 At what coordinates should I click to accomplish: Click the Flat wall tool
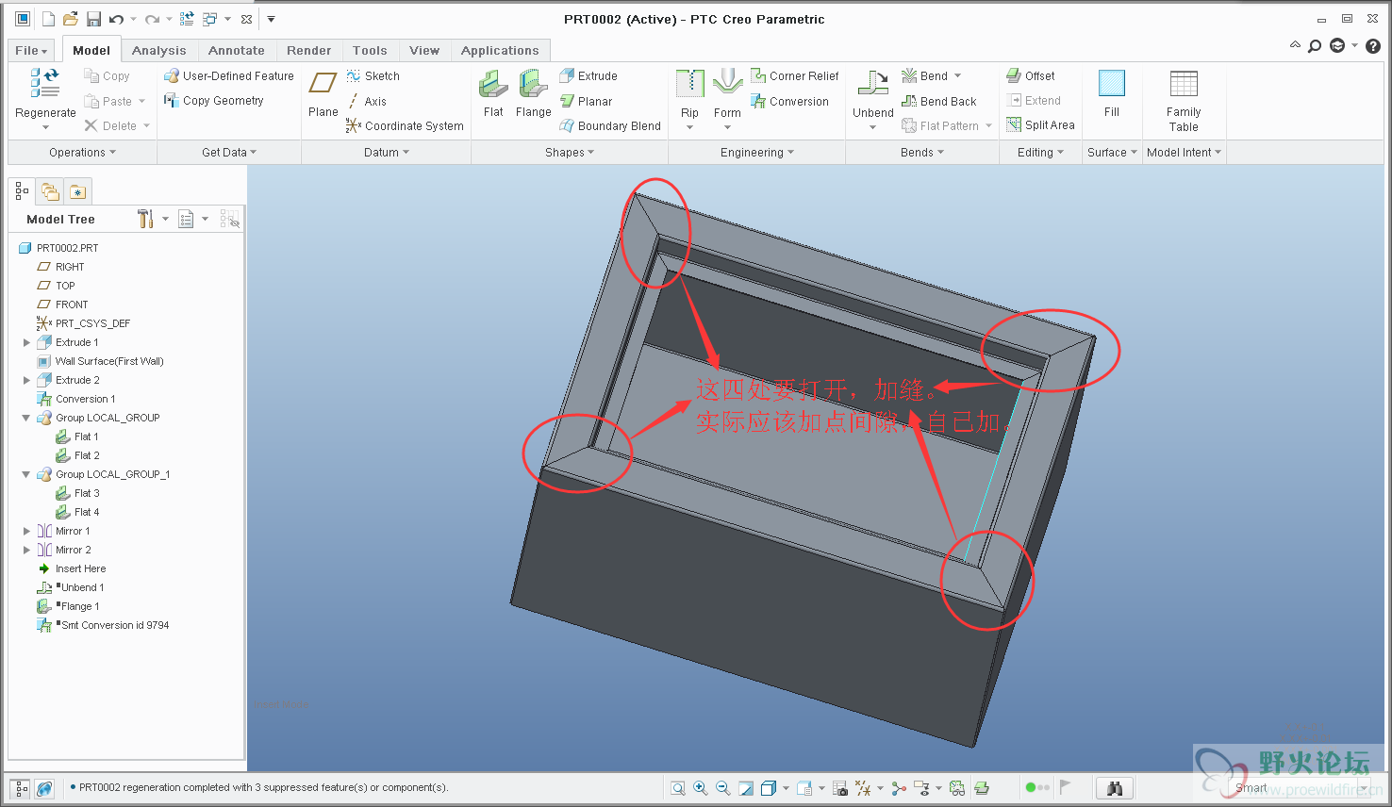(493, 85)
